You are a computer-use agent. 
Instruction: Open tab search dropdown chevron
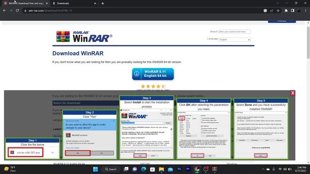tap(278, 3)
